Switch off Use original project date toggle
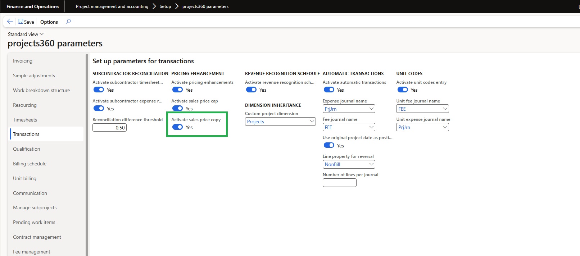The width and height of the screenshot is (580, 256). click(329, 145)
